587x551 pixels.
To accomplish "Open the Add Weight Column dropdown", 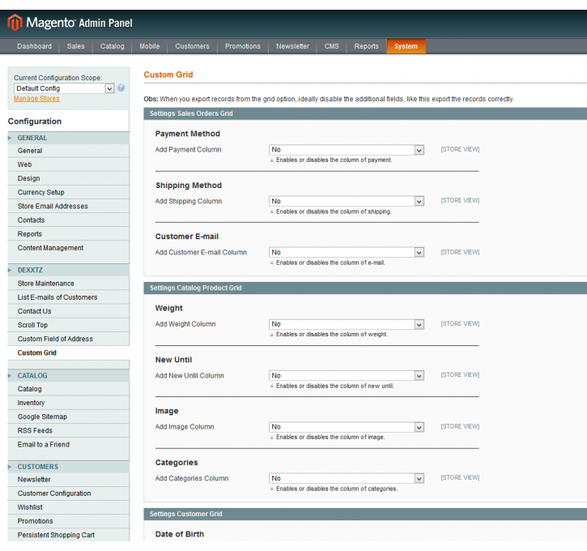I will point(346,324).
